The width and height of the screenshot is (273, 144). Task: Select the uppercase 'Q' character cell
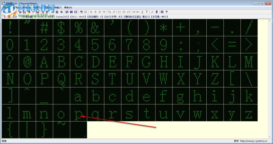point(61,79)
